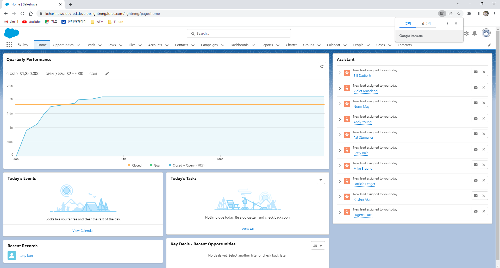Send email to lead Eugena Luce
The width and height of the screenshot is (500, 268).
(476, 211)
